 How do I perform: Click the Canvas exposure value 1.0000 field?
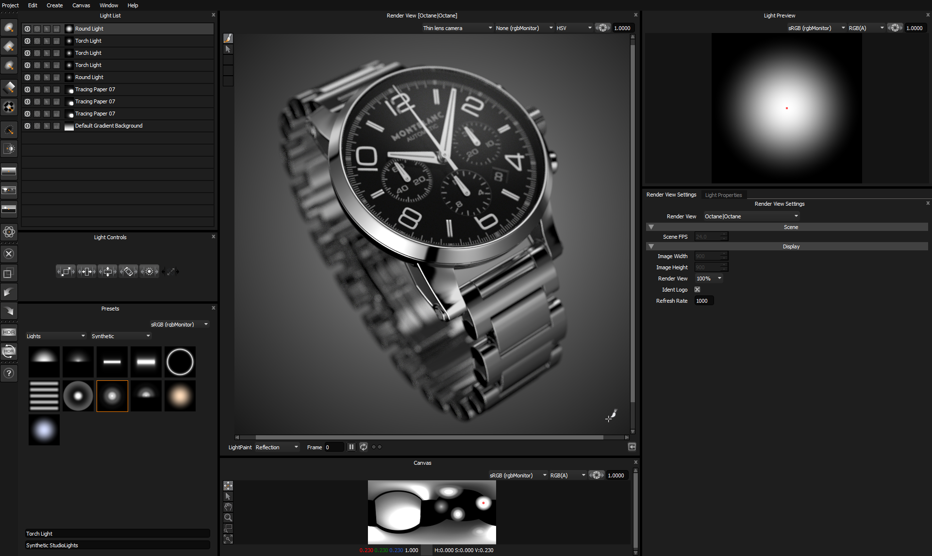coord(617,475)
